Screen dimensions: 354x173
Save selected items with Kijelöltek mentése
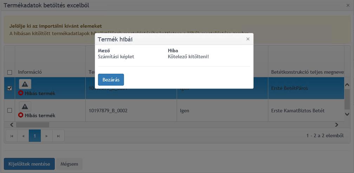tap(29, 164)
